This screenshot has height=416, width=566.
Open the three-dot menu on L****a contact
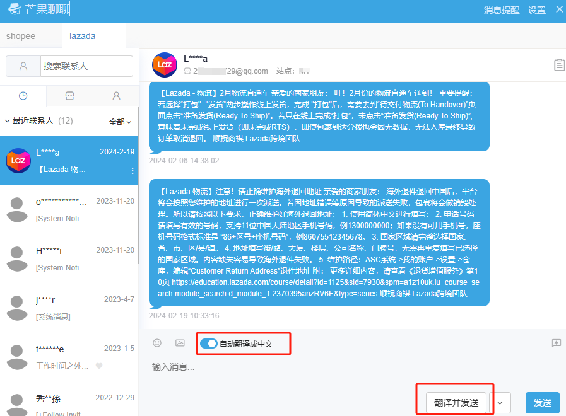tap(133, 171)
